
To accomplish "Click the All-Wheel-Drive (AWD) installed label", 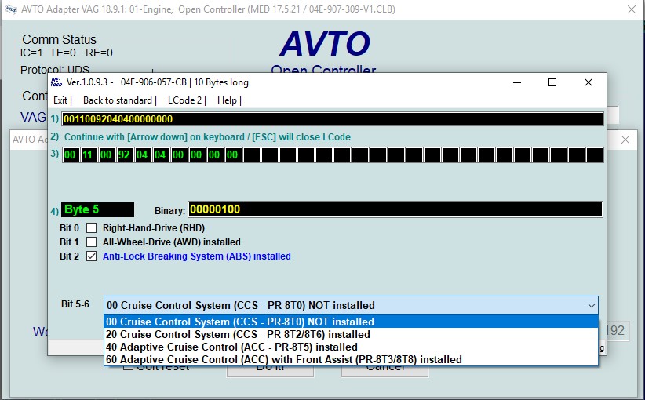I will click(x=172, y=242).
